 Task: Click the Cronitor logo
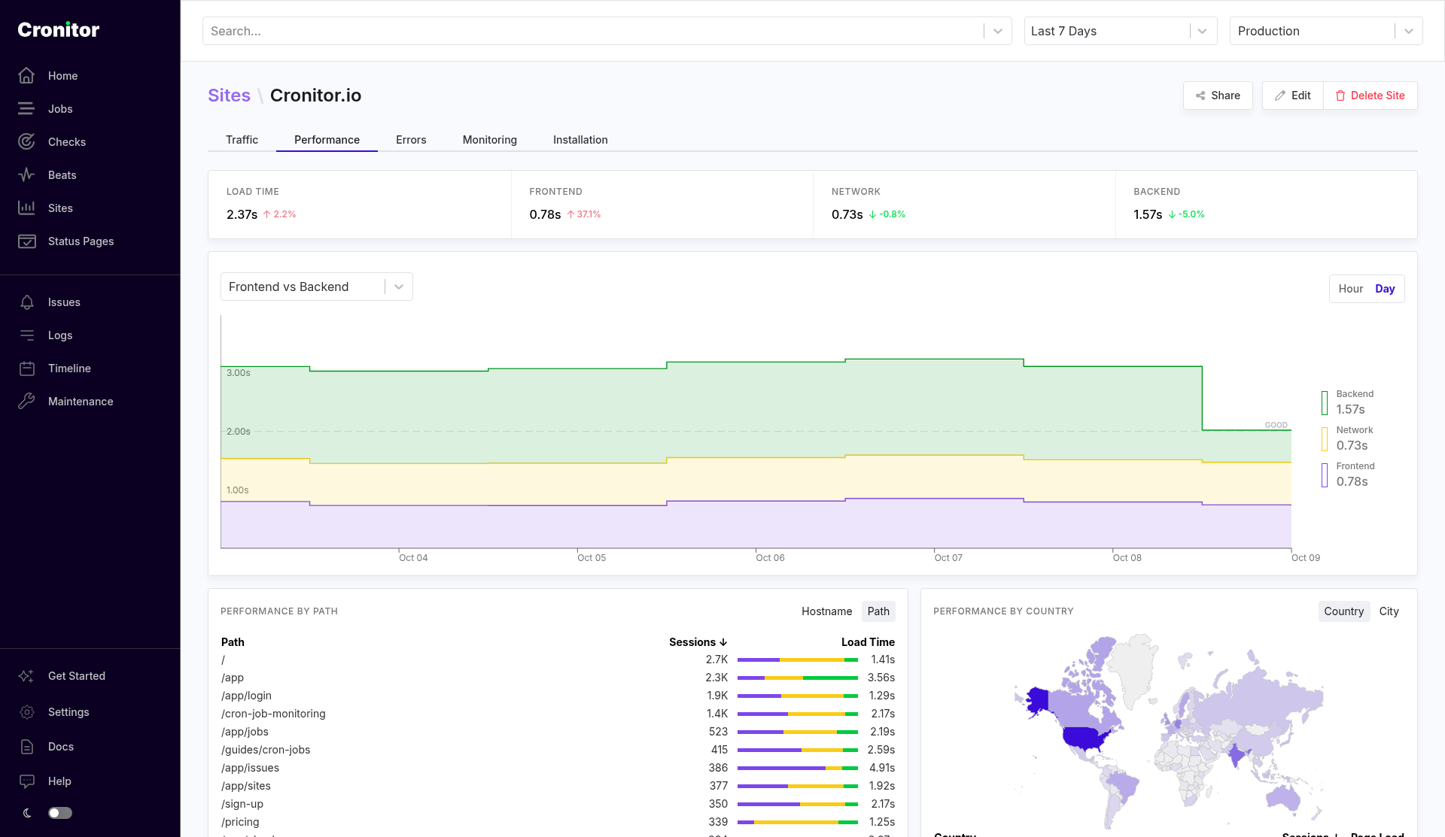tap(59, 29)
